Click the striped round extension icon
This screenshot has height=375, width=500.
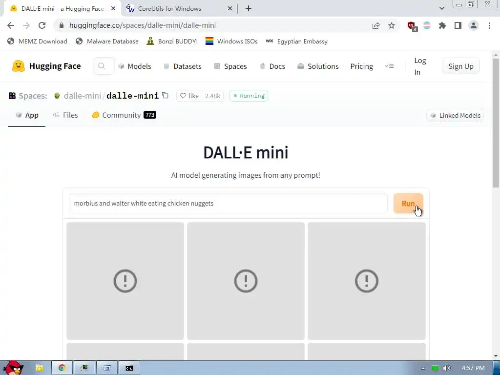427,25
